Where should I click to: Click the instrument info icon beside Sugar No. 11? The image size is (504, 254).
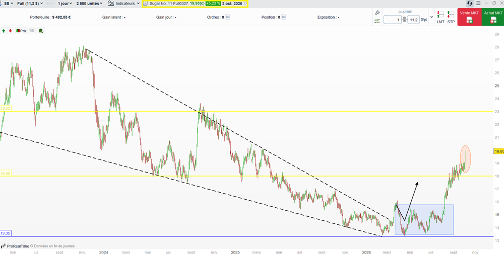(x=145, y=3)
